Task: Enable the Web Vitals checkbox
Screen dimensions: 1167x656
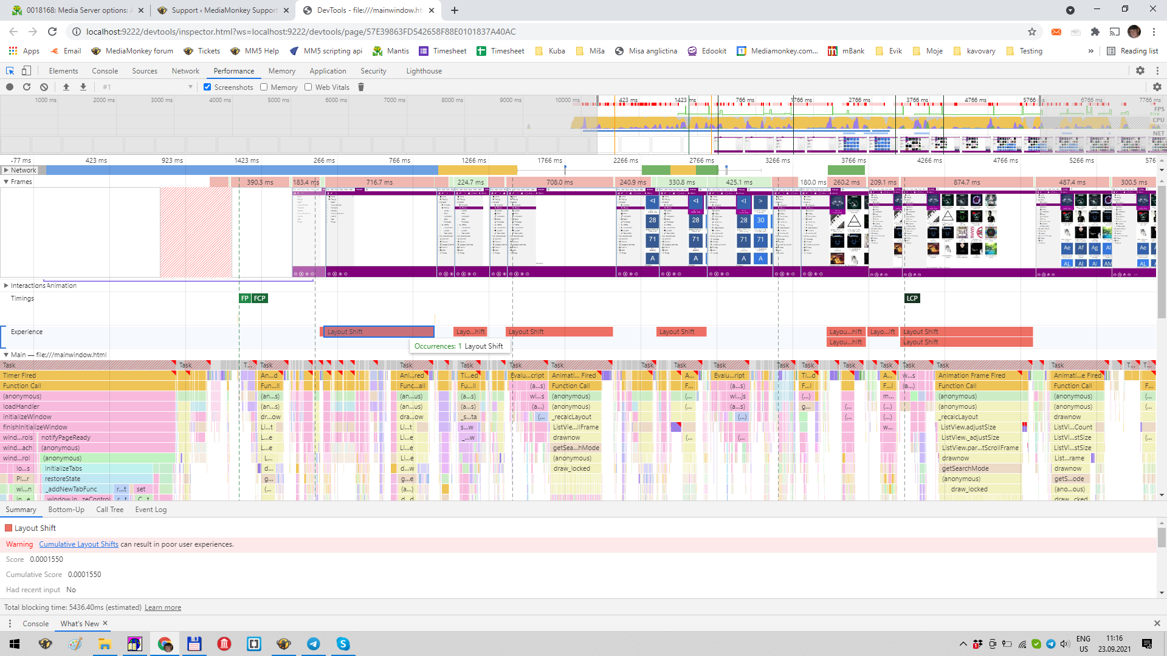Action: [x=308, y=87]
